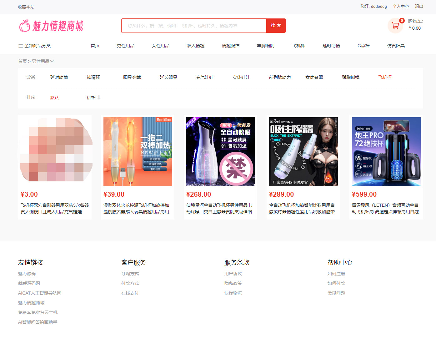Open the 首页 navigation menu item
Screen dimensions: 436x344
pyautogui.click(x=95, y=46)
